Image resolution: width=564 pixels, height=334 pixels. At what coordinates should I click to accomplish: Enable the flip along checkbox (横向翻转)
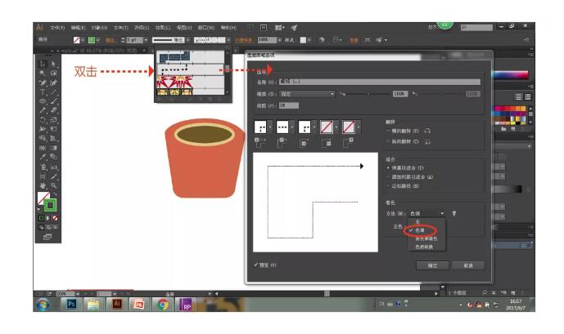[x=388, y=130]
